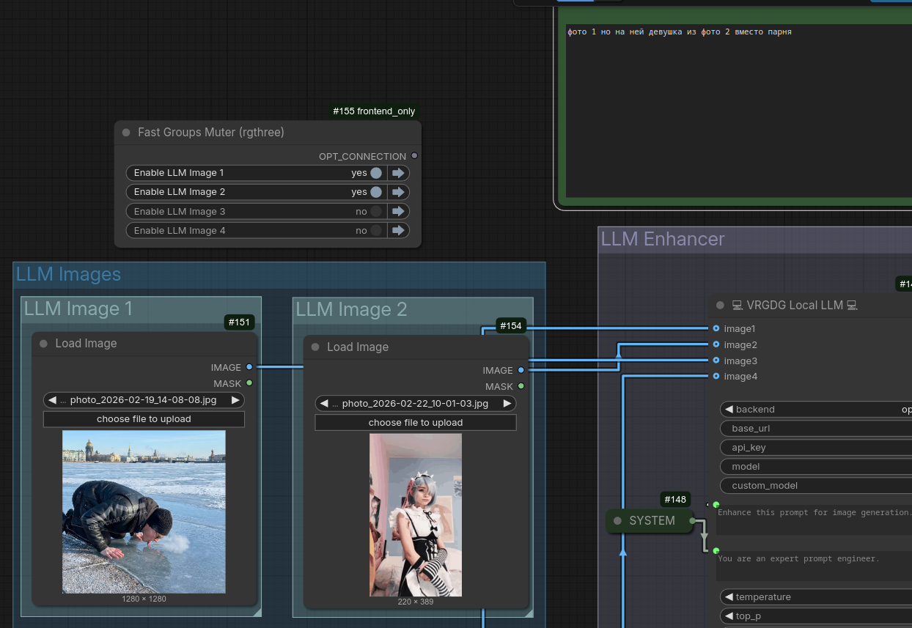This screenshot has height=628, width=912.
Task: Collapse the SYSTEM node #148 via its dot
Action: pyautogui.click(x=617, y=521)
